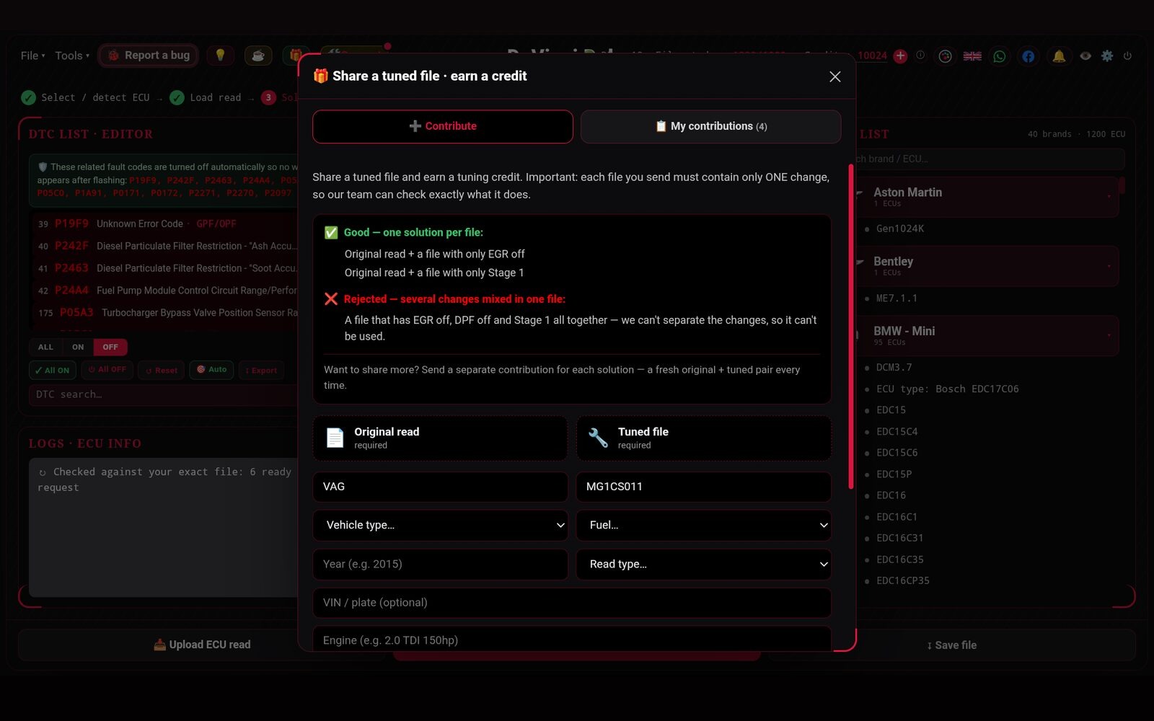Click the brand field containing VAG

pos(440,487)
